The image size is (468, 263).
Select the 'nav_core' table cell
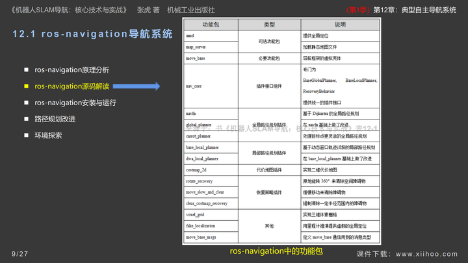[x=211, y=86]
